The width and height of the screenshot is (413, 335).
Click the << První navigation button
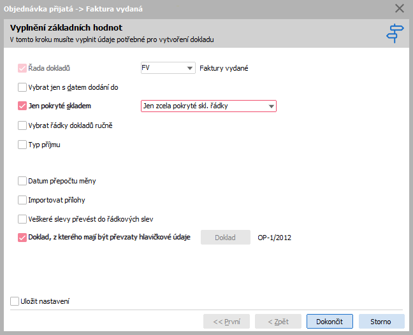tap(226, 322)
